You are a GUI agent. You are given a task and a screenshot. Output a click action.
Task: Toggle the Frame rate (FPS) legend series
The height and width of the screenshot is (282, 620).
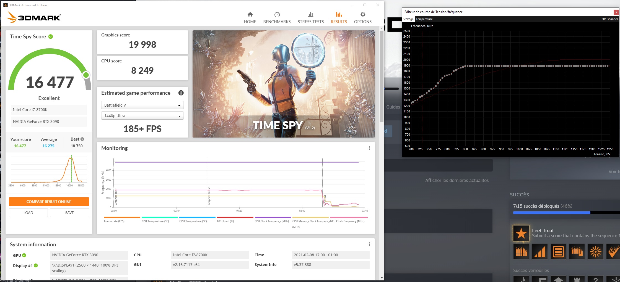pos(114,221)
